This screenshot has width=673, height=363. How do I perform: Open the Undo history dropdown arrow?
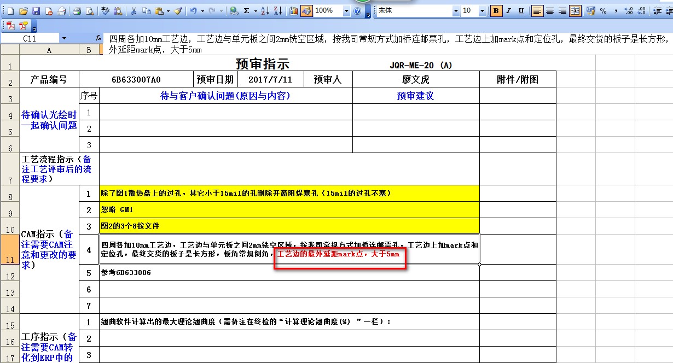pos(202,11)
